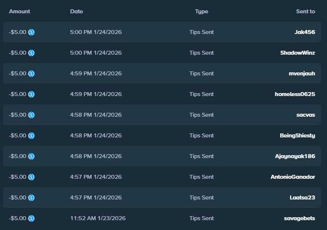The height and width of the screenshot is (230, 327).
Task: Click the 4:59 PM date in mvenjauh row
Action: [96, 73]
